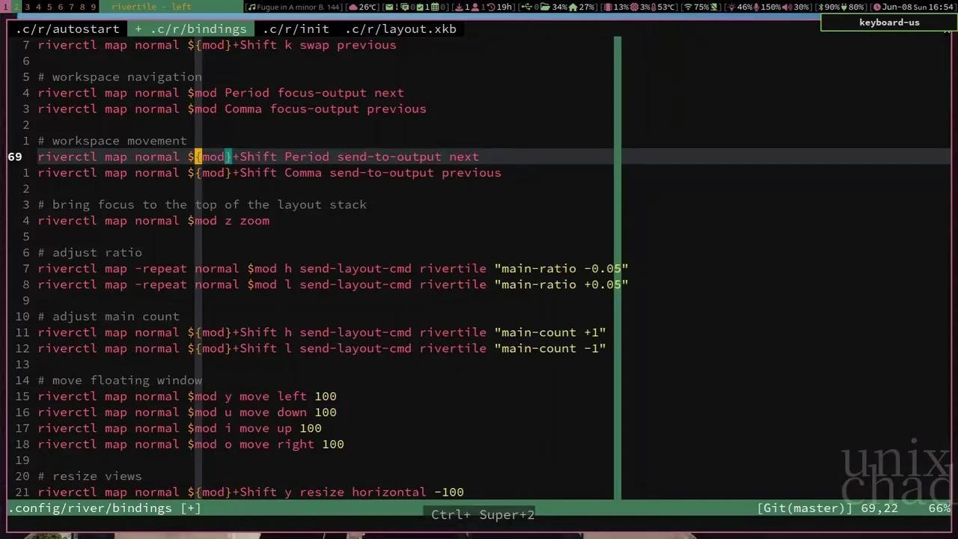Click the Git(master) branch indicator

pyautogui.click(x=804, y=508)
